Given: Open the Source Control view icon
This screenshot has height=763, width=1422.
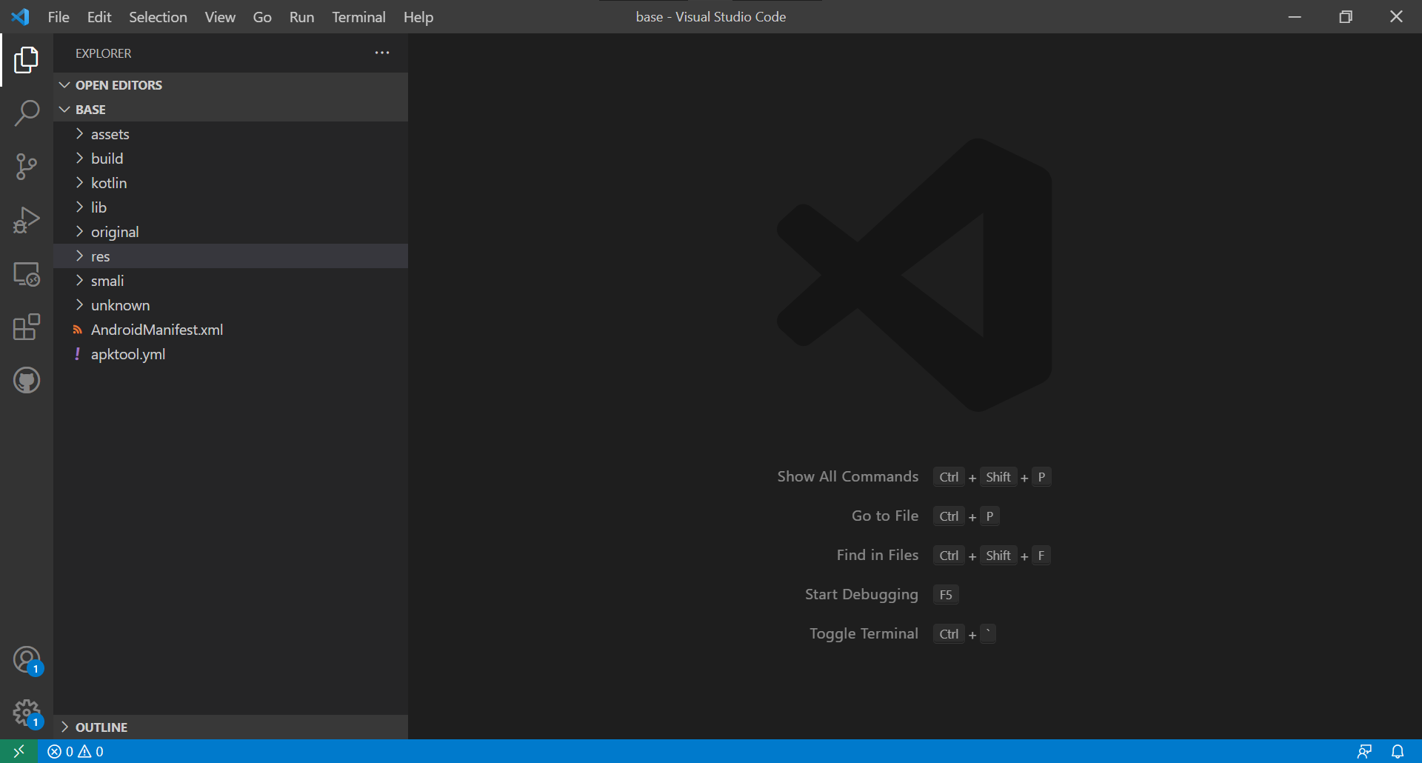Looking at the screenshot, I should click(27, 167).
